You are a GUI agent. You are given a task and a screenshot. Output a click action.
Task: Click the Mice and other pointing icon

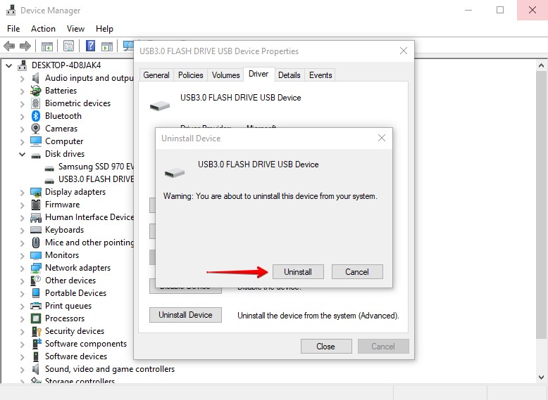(x=36, y=243)
